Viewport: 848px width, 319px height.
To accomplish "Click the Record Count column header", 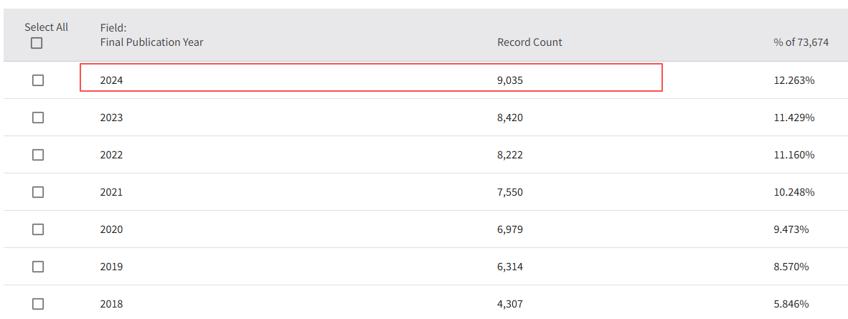I will tap(529, 42).
